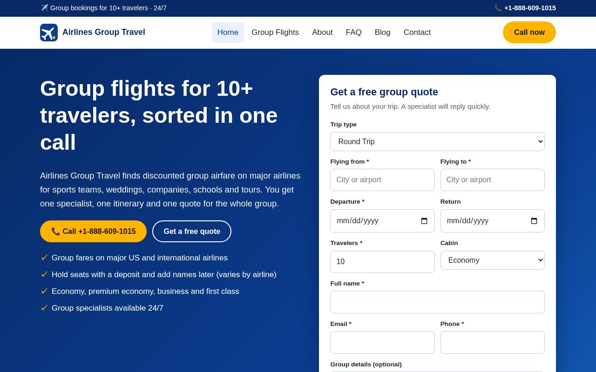Click Get a free quote button
The width and height of the screenshot is (596, 372).
click(x=192, y=231)
